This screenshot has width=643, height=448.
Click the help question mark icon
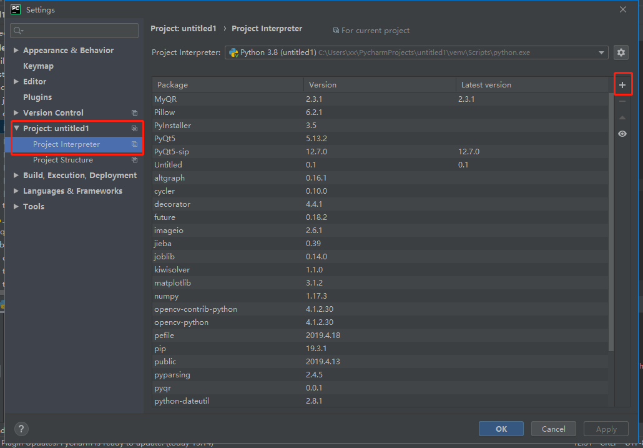[x=21, y=429]
